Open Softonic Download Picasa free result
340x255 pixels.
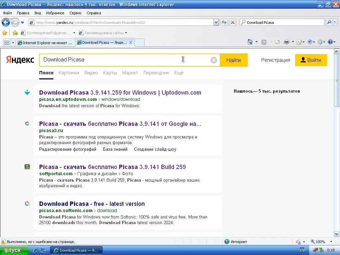(92, 204)
